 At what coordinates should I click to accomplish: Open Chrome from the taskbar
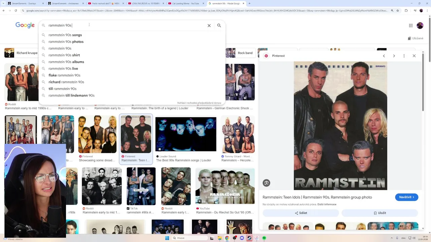(x=227, y=238)
